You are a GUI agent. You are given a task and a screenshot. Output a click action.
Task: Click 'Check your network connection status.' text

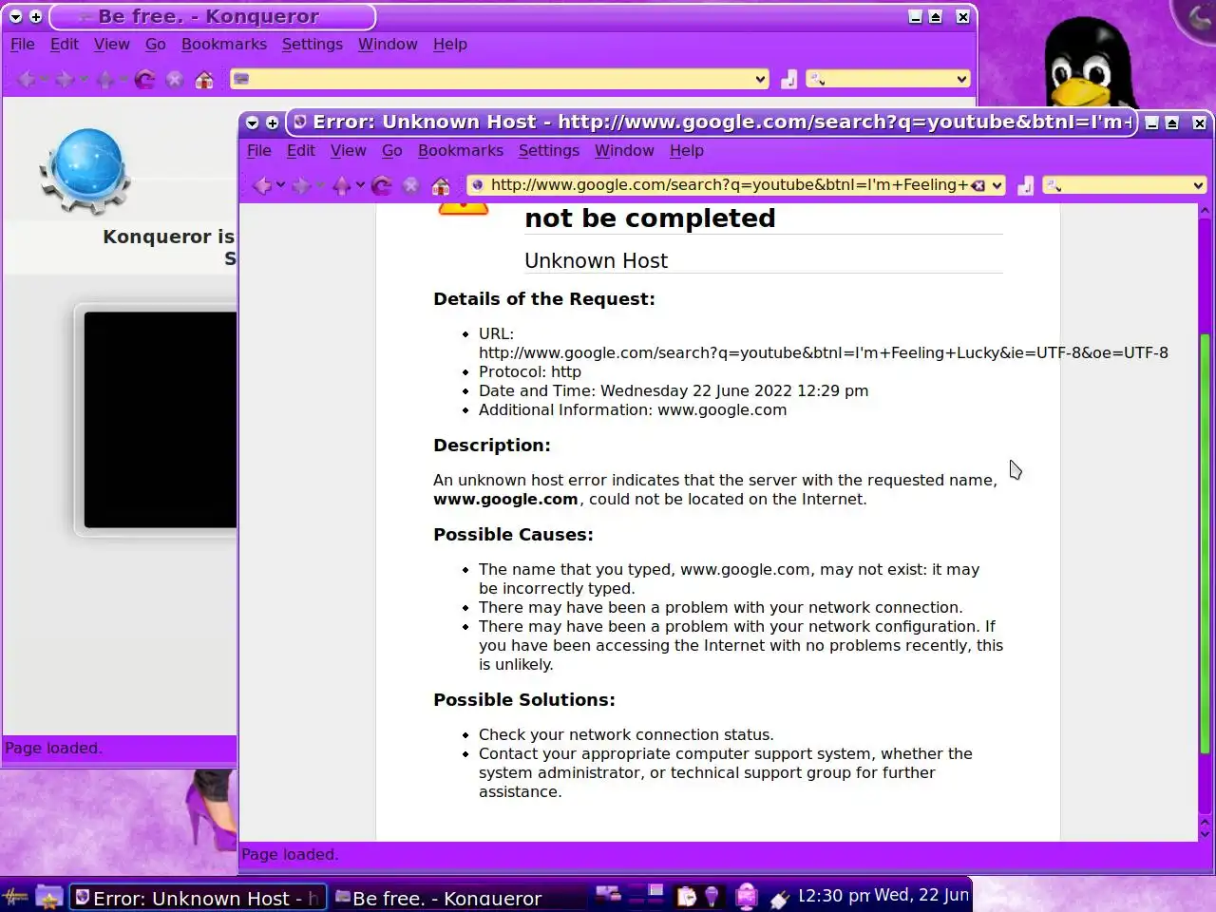[x=626, y=734]
